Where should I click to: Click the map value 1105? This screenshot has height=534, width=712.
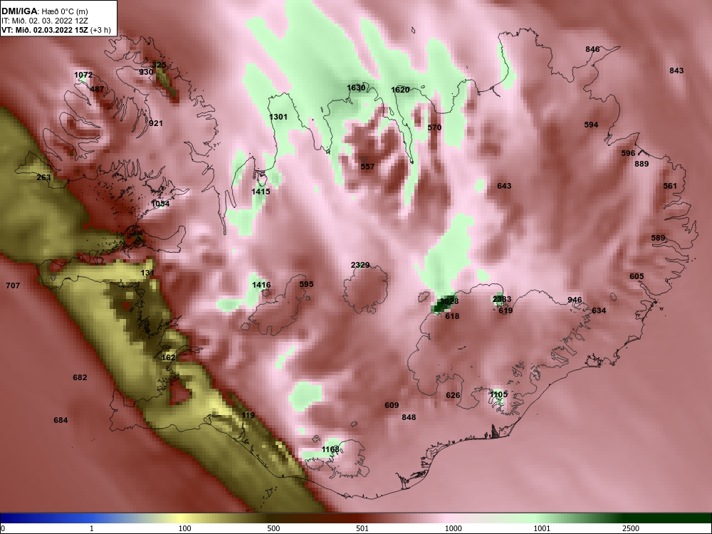498,394
